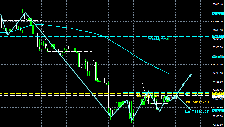Select the 72905.70 price scale value
The height and width of the screenshot is (127, 225).
pos(217,116)
